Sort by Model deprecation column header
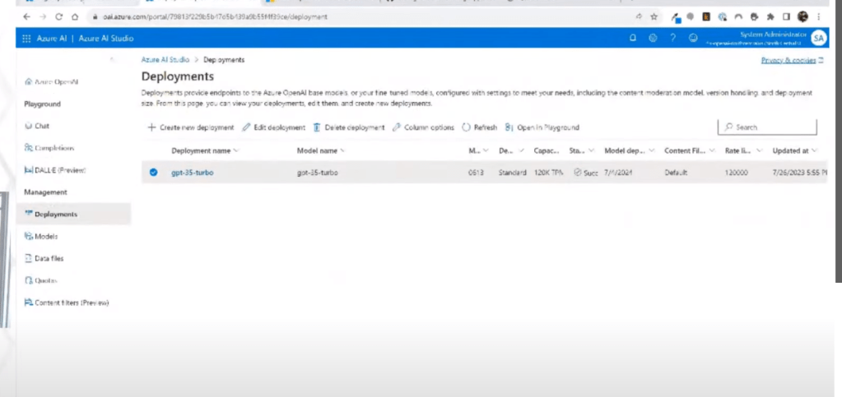The width and height of the screenshot is (842, 397). 630,150
